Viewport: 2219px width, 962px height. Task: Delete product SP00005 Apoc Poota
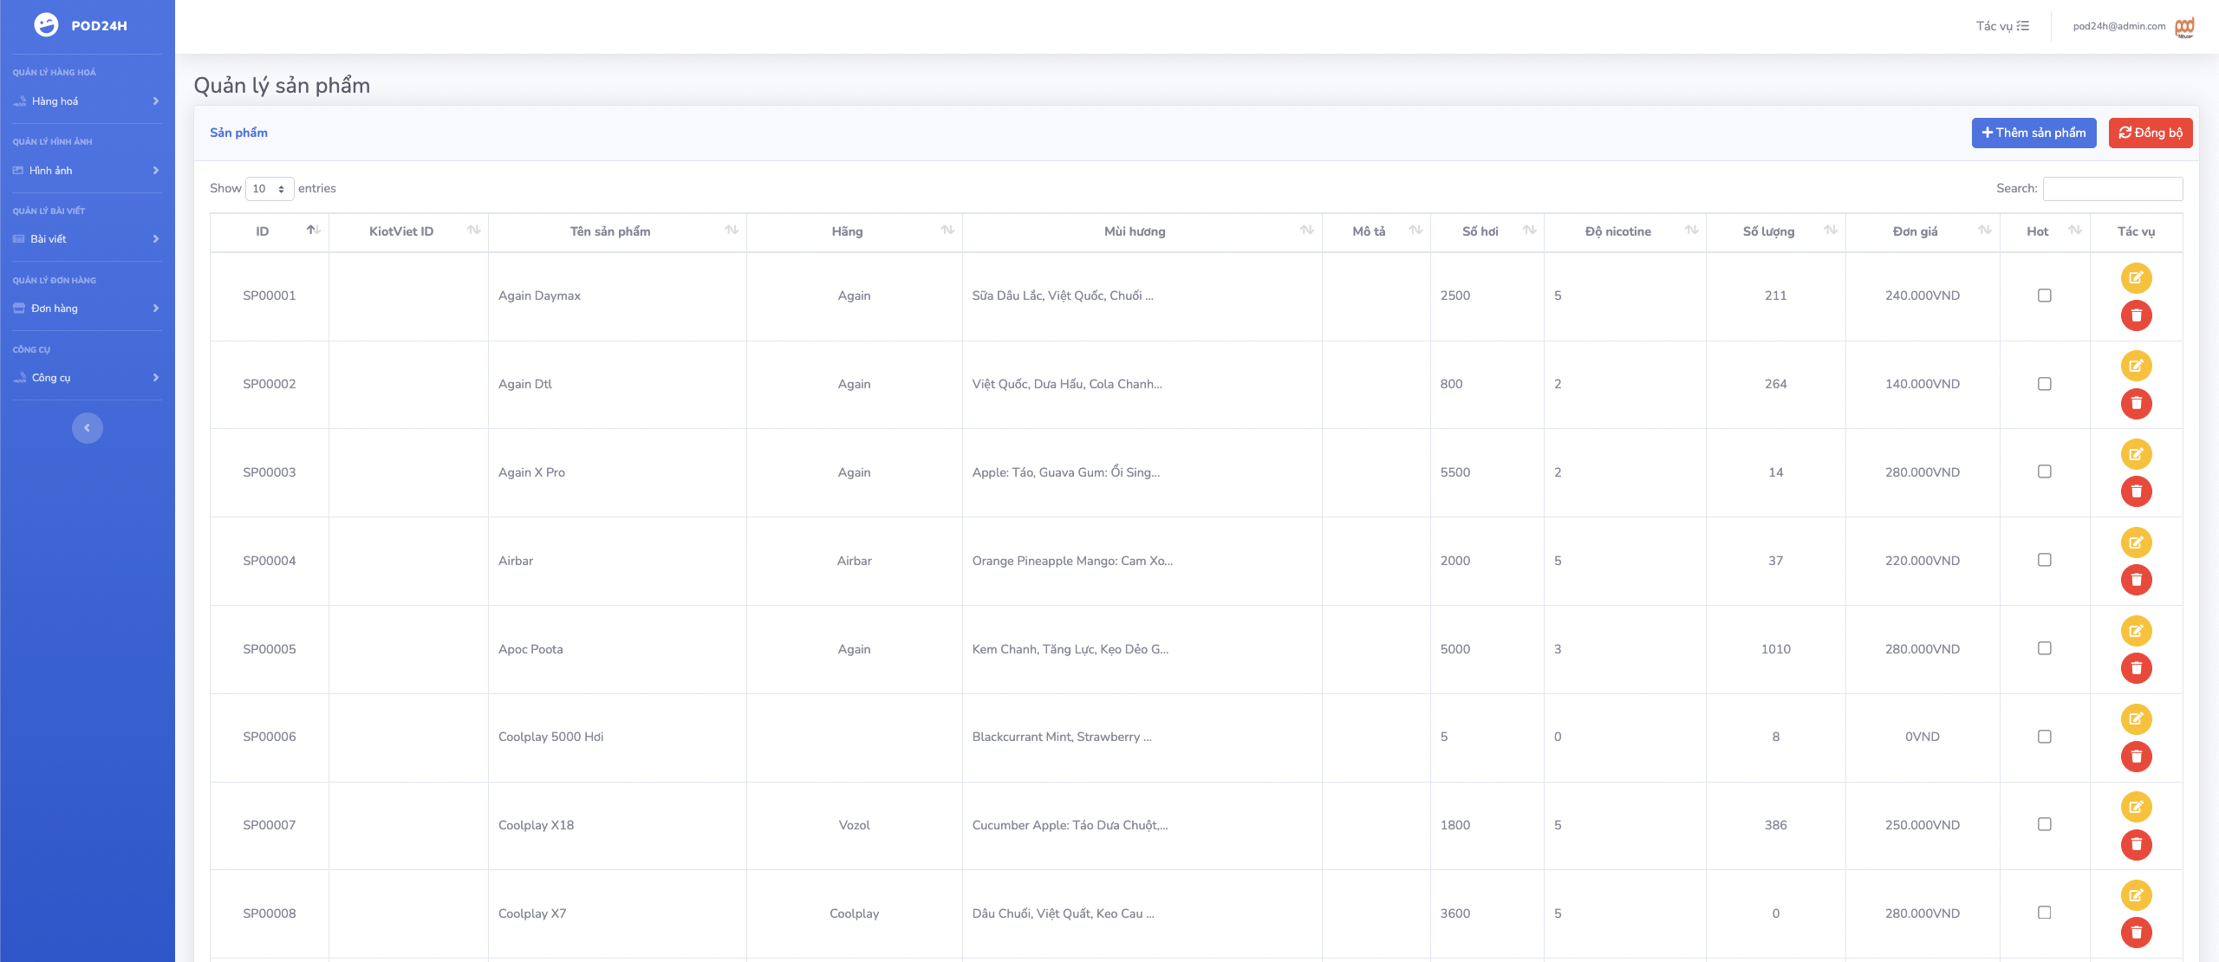click(2136, 668)
